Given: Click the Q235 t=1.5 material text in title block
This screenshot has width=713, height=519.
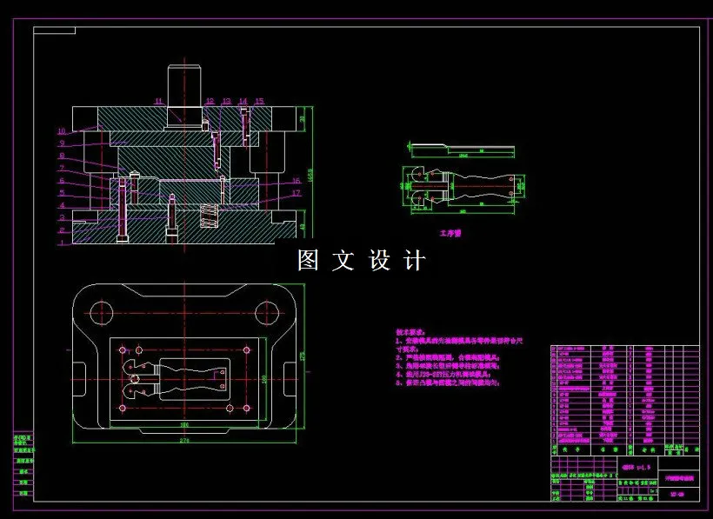Looking at the screenshot, I should pos(636,467).
